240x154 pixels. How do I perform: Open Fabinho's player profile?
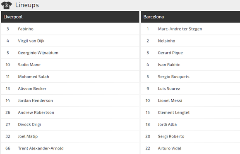point(26,29)
